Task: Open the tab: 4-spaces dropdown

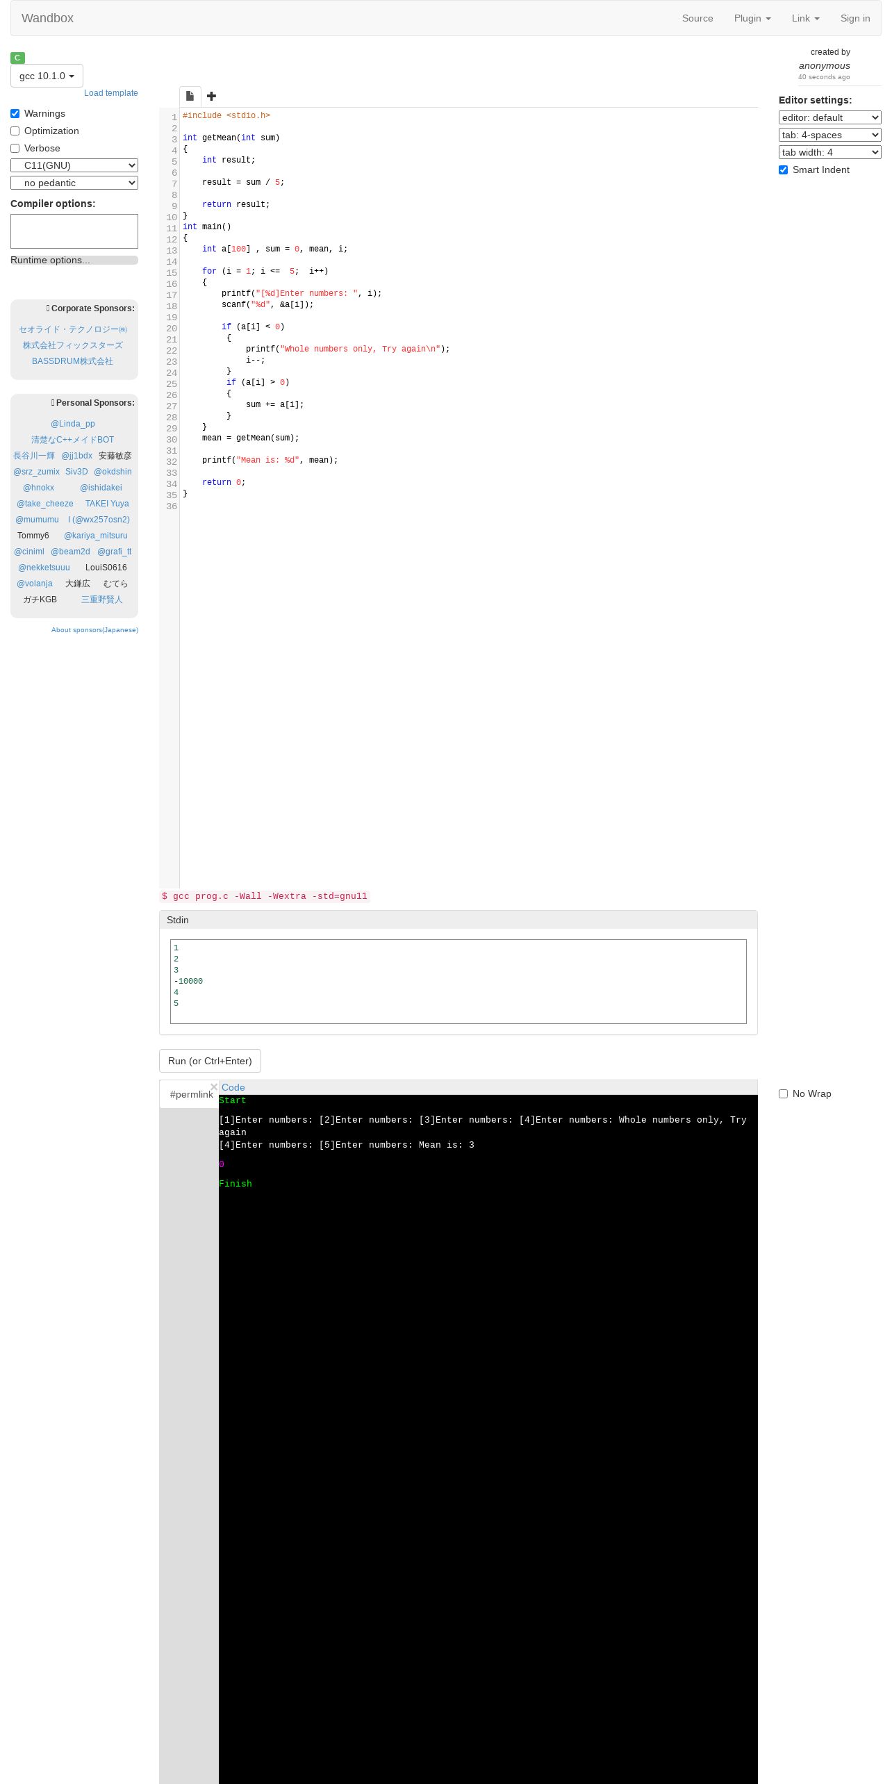Action: (x=829, y=135)
